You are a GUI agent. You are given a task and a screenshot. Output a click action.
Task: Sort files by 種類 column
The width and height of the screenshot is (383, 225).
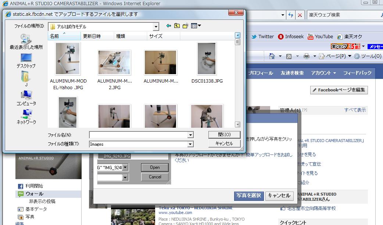pos(130,36)
